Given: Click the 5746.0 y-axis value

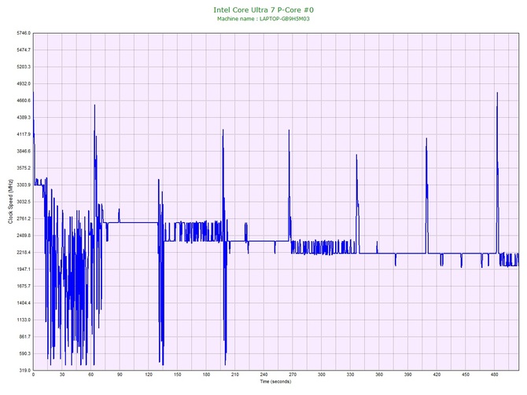Looking at the screenshot, I should click(x=24, y=33).
